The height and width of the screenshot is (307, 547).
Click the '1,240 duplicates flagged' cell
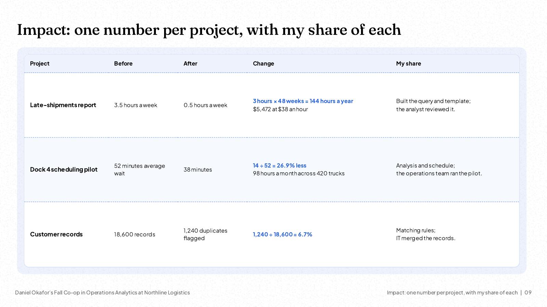click(205, 234)
